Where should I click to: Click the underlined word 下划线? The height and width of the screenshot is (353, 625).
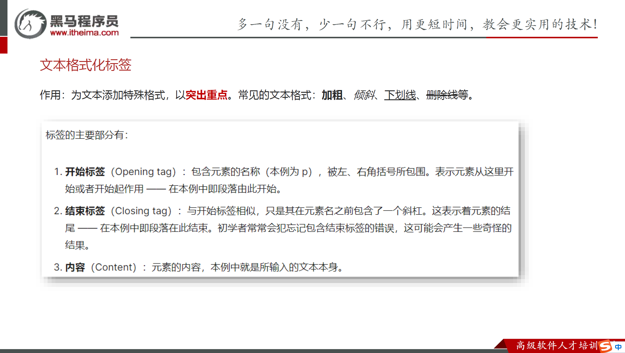400,95
